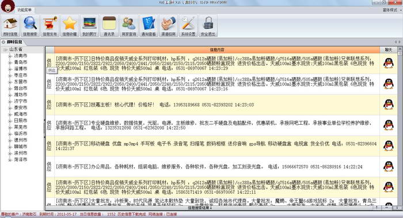
Task: Select 德州市 in the region tree
Action: click(x=21, y=140)
